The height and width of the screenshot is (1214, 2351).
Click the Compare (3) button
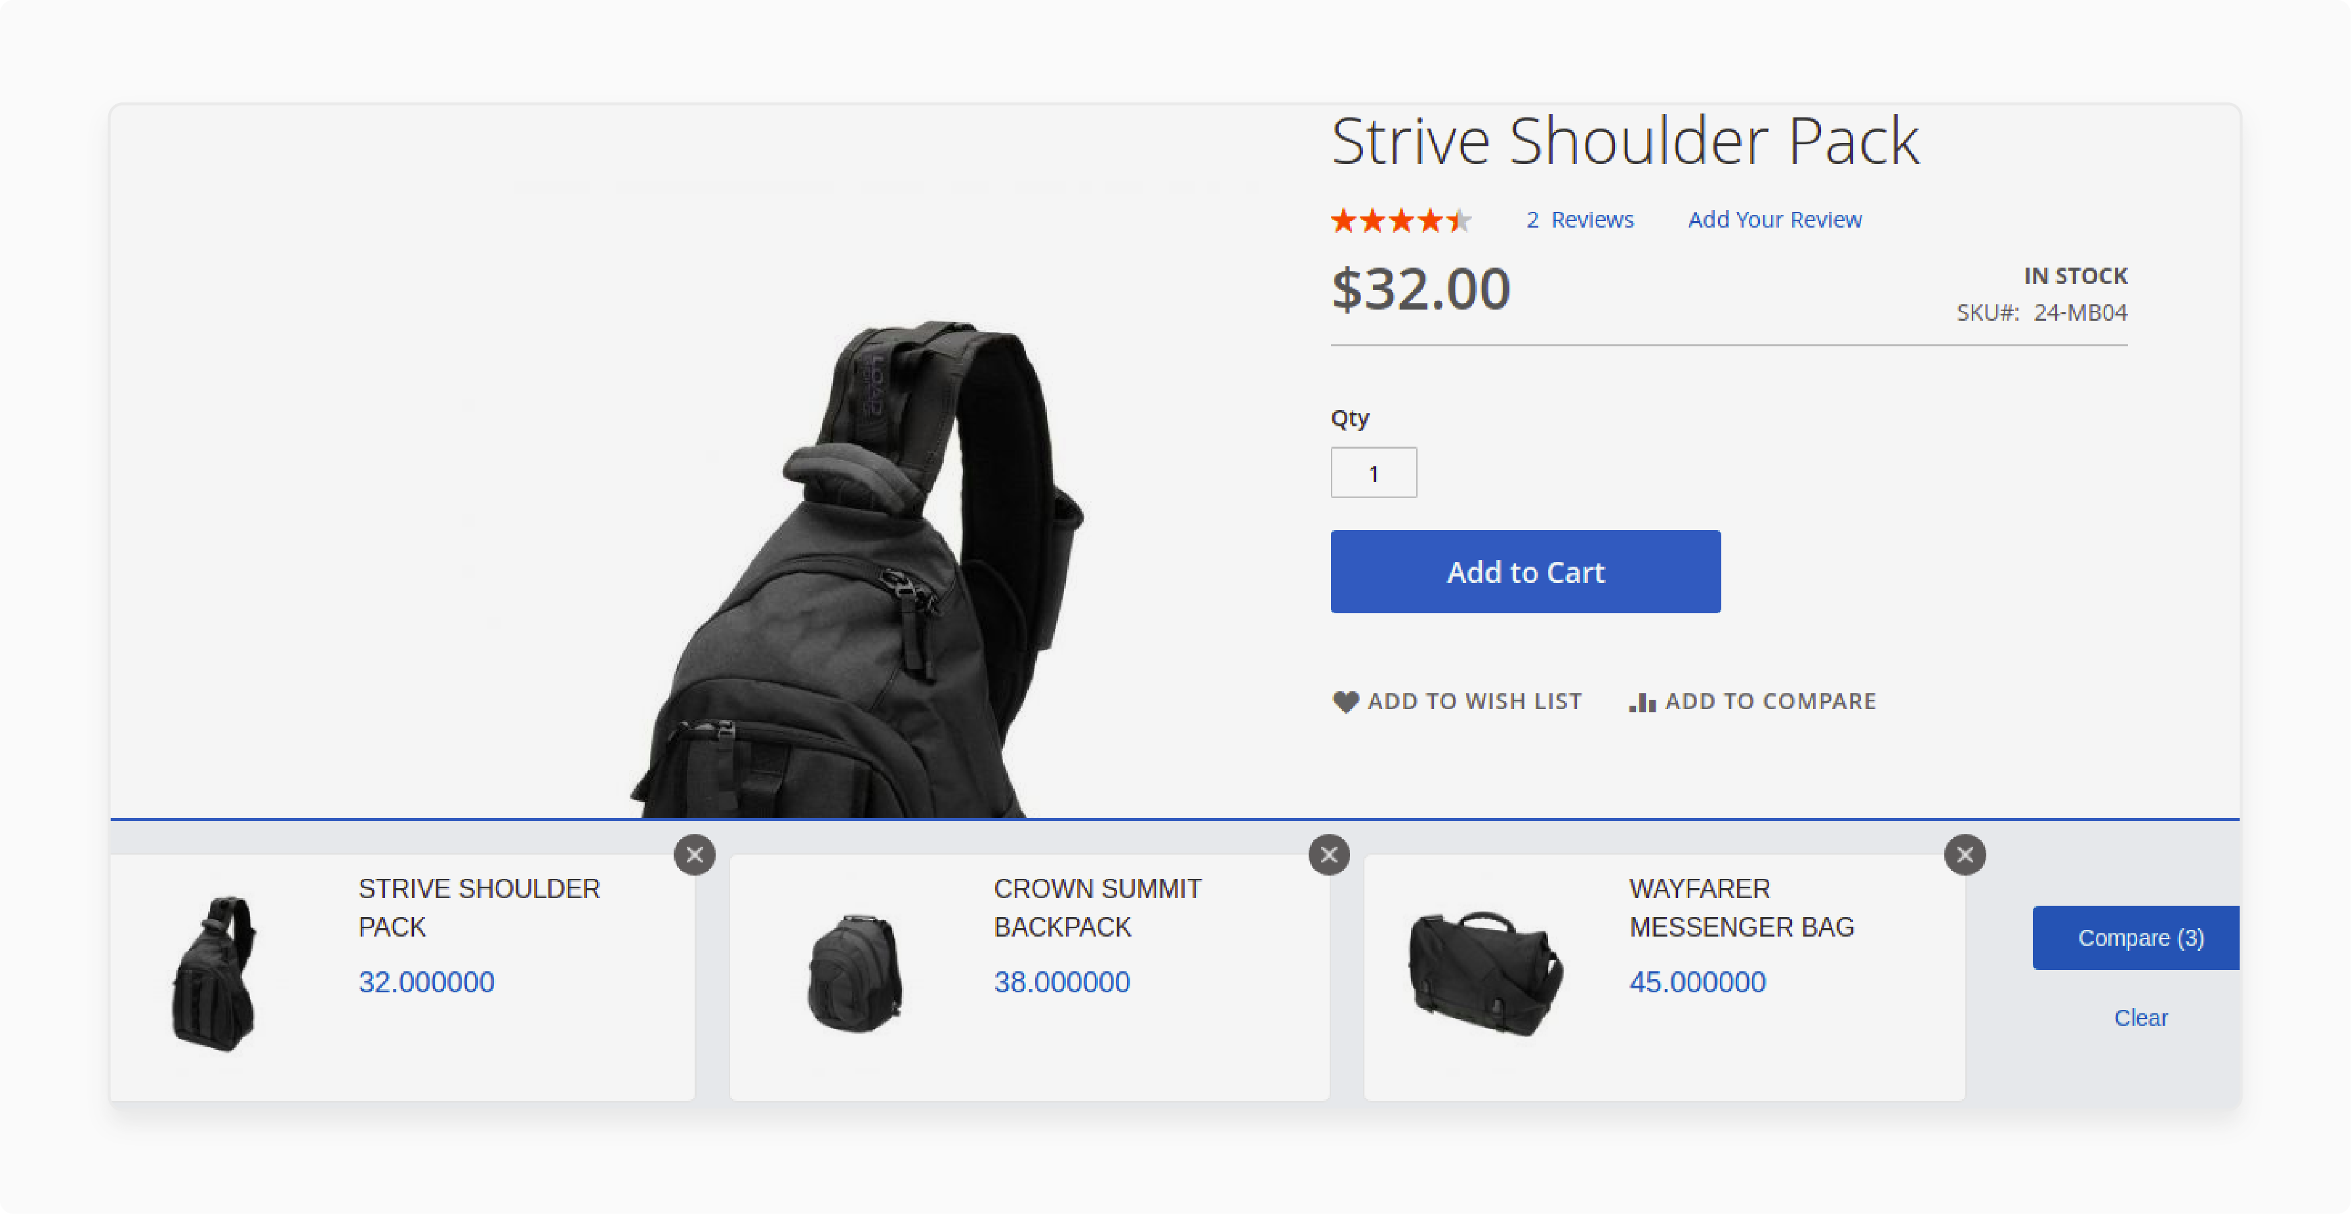[2139, 937]
